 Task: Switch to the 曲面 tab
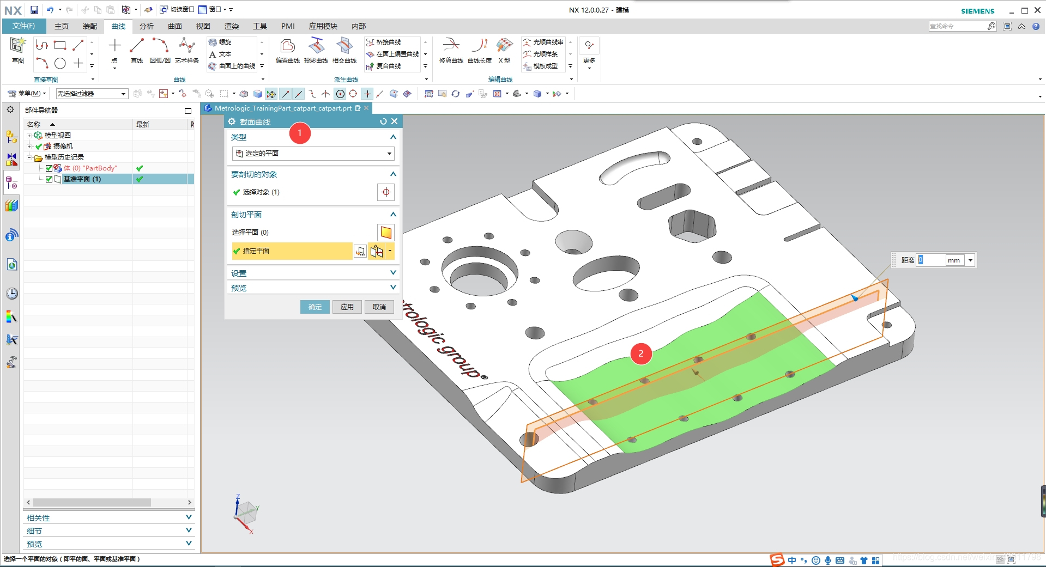coord(175,26)
